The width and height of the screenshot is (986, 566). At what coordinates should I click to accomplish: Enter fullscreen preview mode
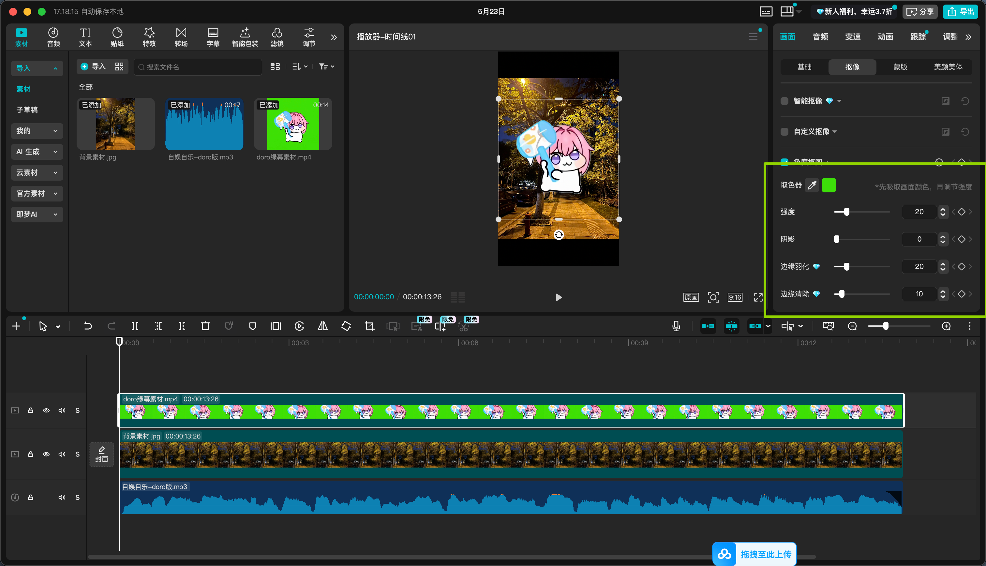click(758, 297)
